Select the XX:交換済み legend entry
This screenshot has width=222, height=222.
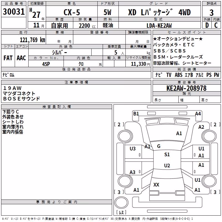pos(119,219)
